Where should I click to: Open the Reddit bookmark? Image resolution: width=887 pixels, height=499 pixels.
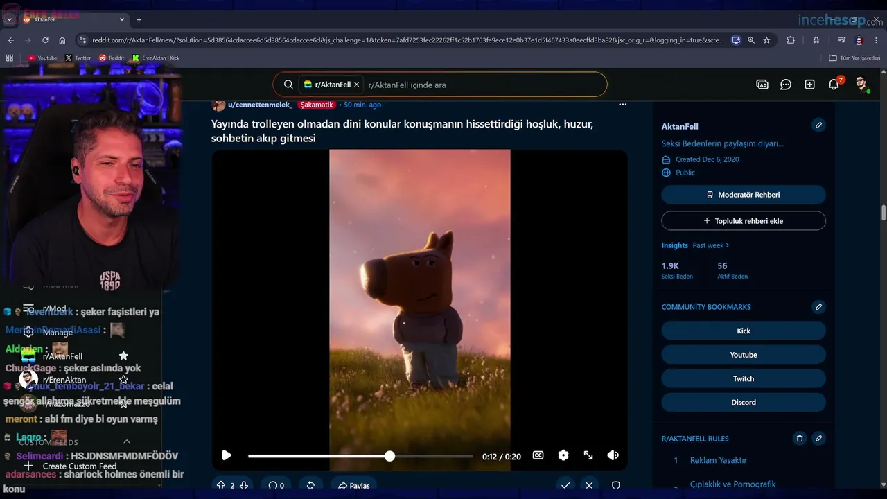[112, 58]
